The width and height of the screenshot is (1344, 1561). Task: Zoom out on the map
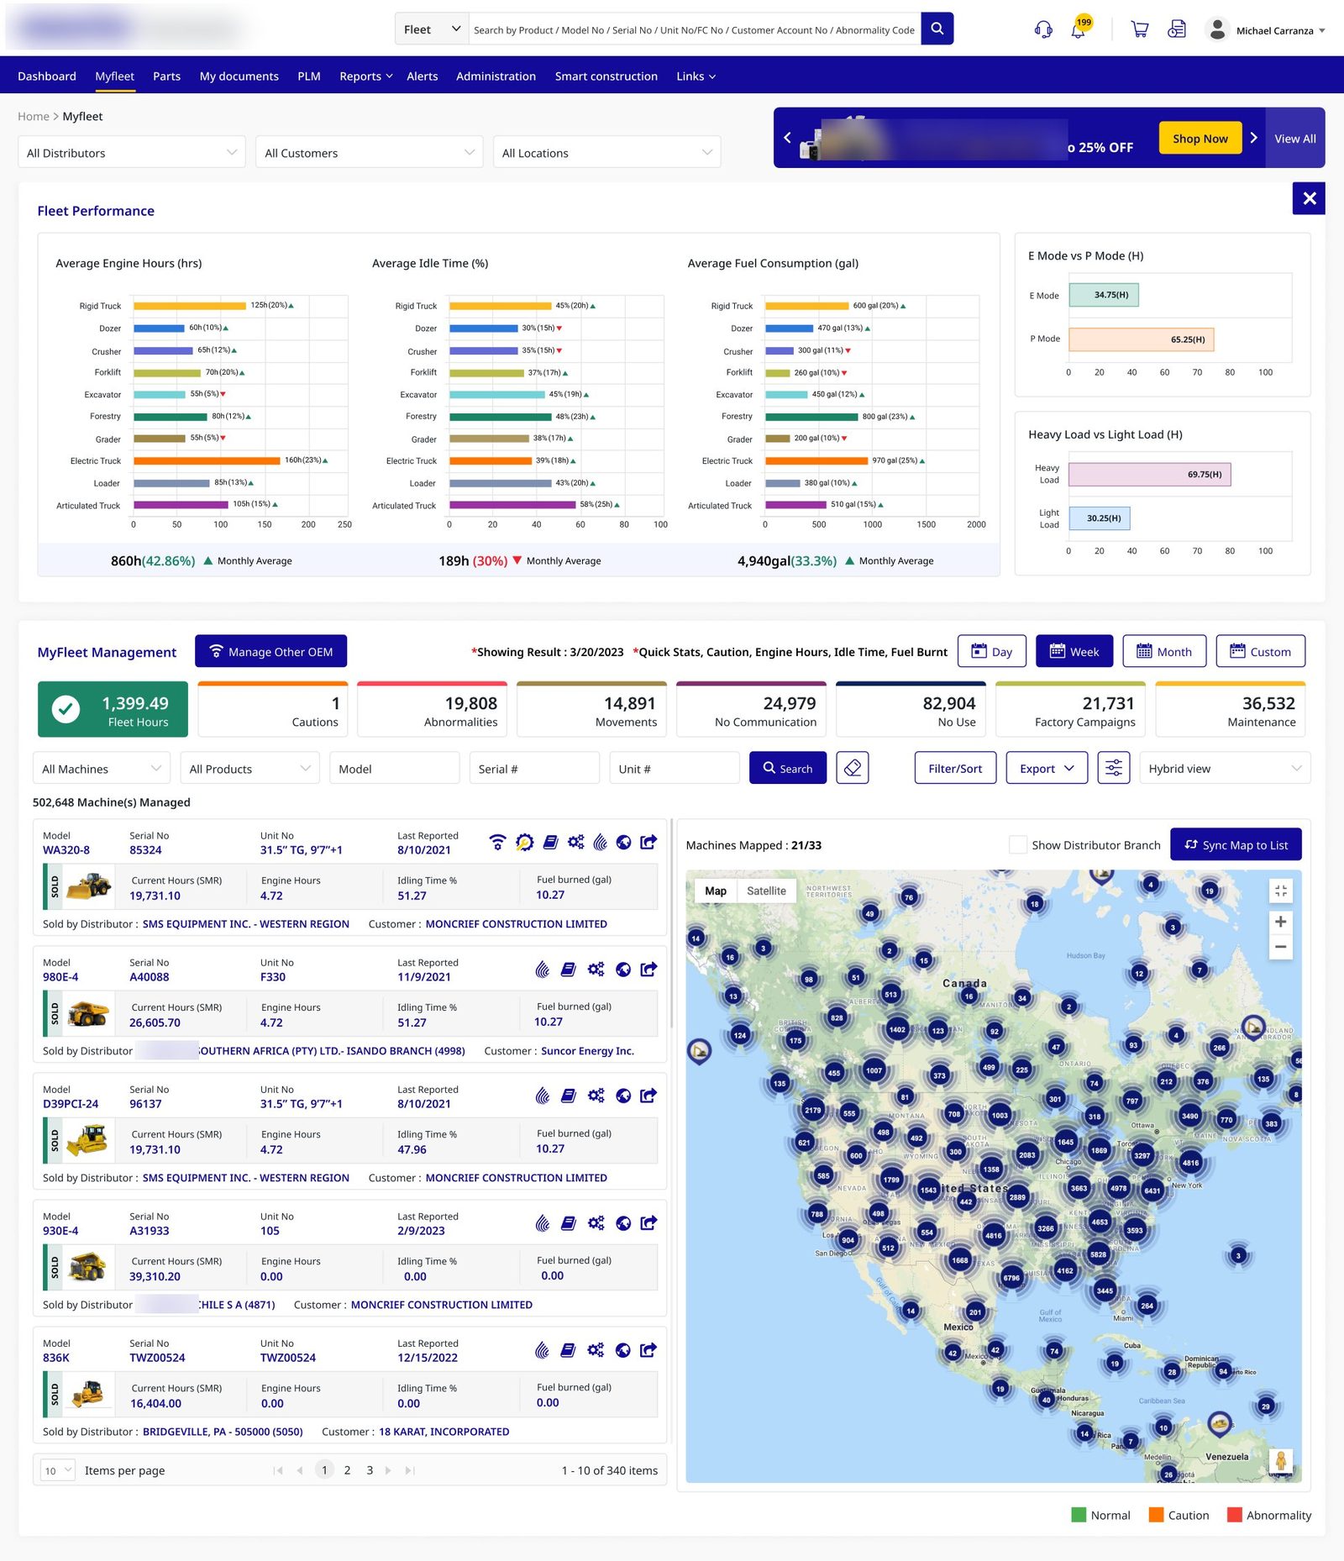point(1280,947)
